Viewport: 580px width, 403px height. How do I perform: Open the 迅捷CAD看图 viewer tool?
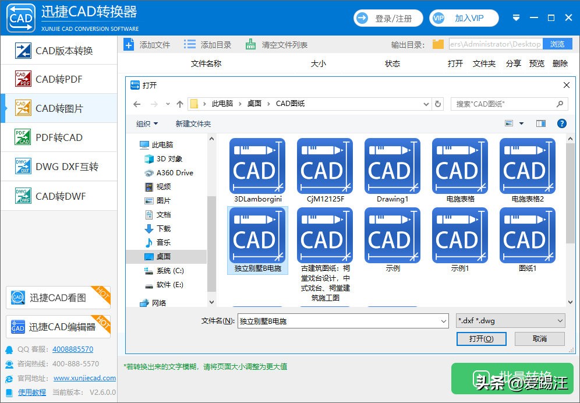pos(58,298)
